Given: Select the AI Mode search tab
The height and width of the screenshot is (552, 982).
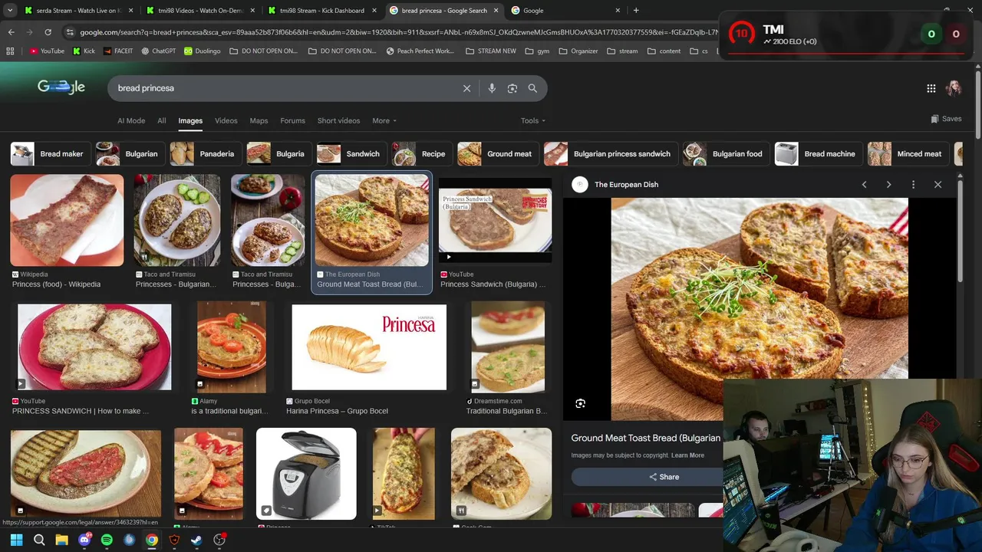Looking at the screenshot, I should click(131, 120).
